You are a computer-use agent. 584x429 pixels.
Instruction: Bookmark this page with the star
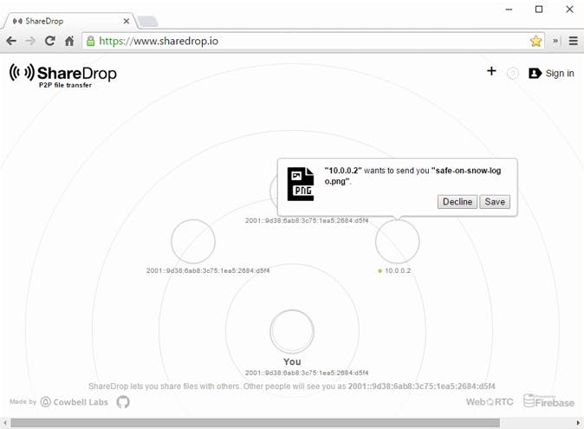click(536, 41)
